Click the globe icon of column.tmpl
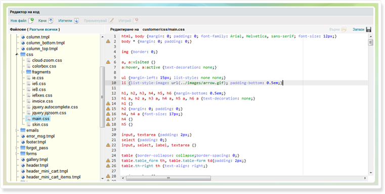 click(x=23, y=37)
